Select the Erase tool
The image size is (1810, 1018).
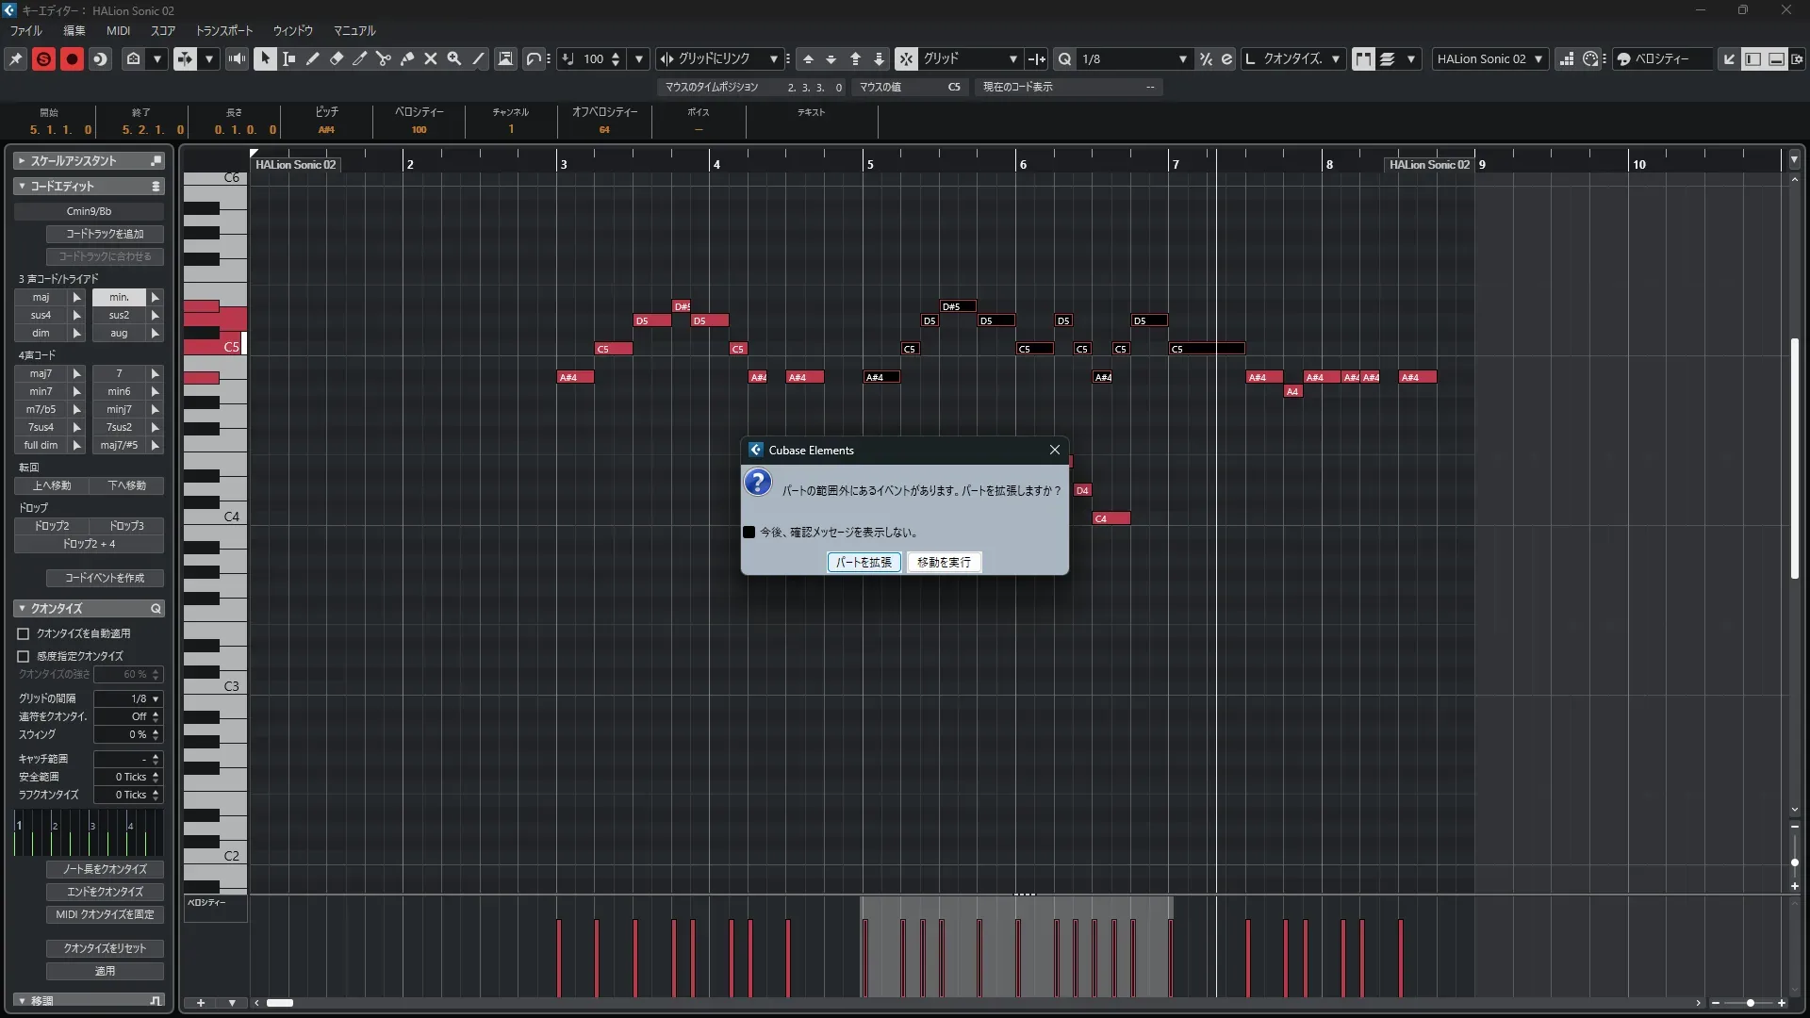pos(336,58)
